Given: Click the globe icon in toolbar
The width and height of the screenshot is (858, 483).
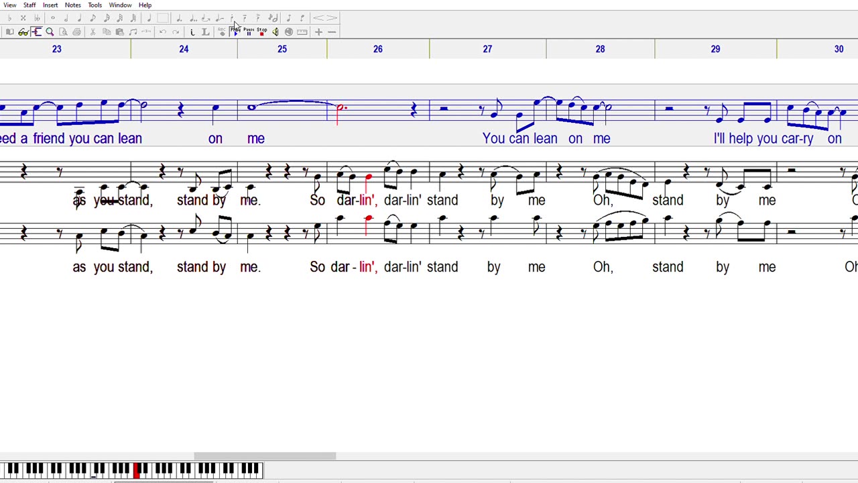Looking at the screenshot, I should 289,32.
